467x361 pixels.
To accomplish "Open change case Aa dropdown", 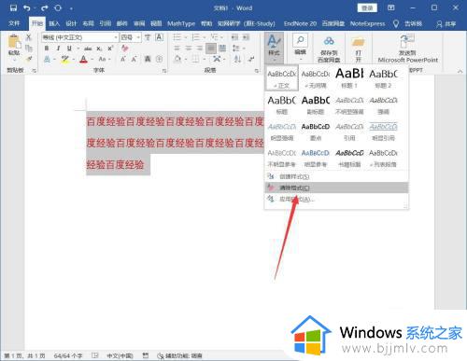I will point(105,59).
